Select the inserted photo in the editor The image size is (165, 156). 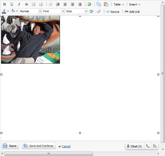click(30, 39)
